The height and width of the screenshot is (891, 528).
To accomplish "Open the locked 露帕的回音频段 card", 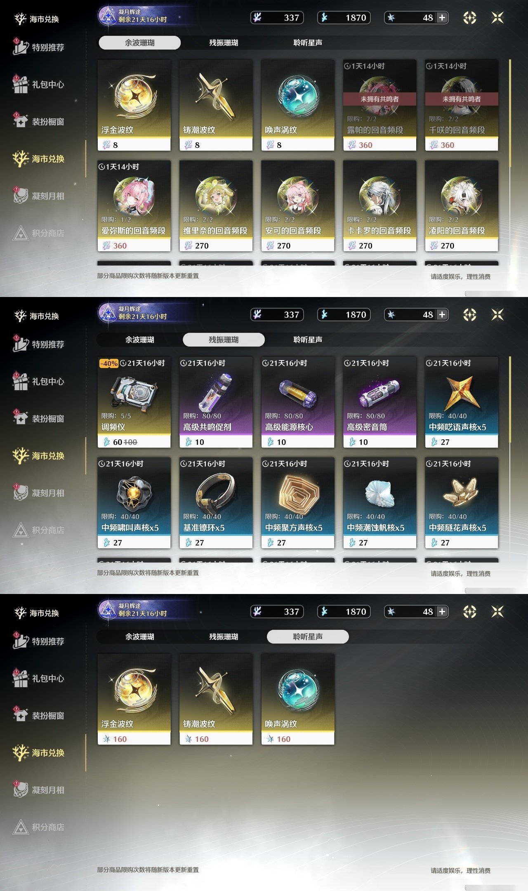I will coord(379,105).
